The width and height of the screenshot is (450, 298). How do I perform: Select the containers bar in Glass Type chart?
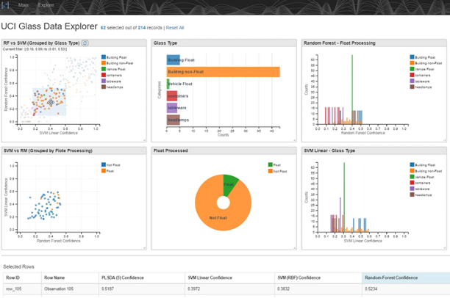point(172,96)
